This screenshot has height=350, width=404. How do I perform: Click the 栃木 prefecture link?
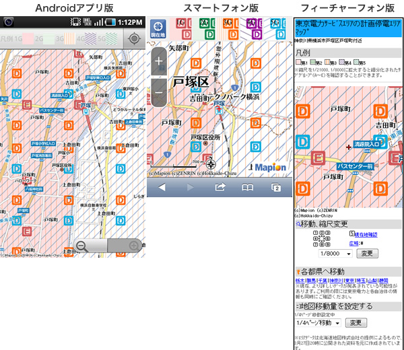click(300, 281)
